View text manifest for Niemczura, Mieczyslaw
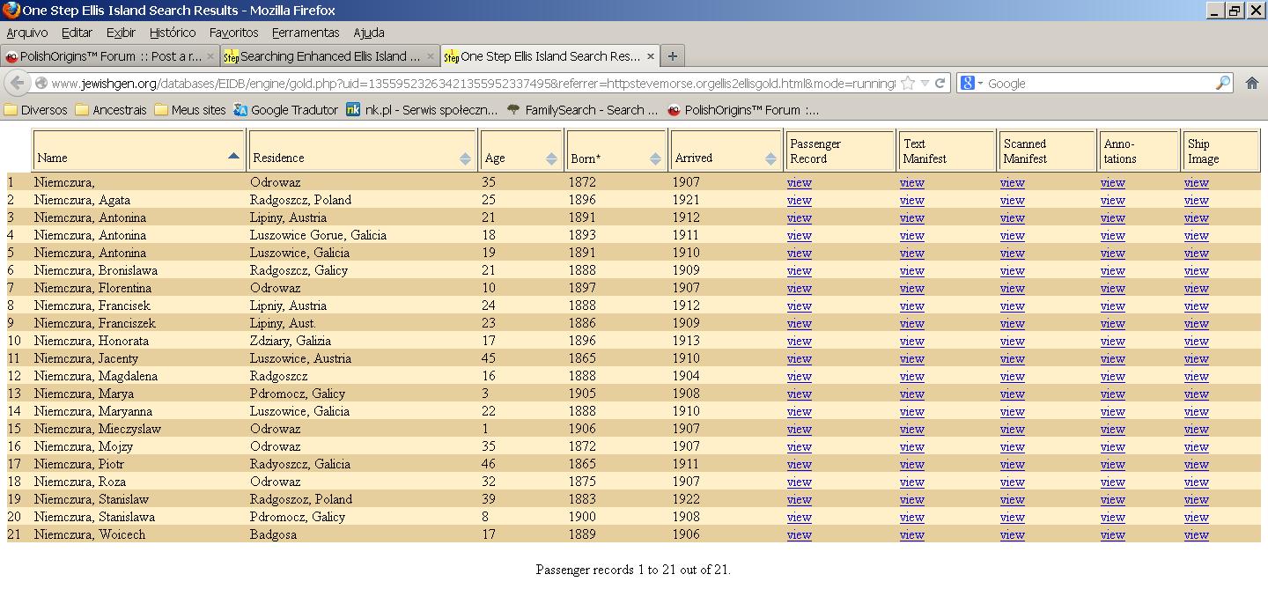Image resolution: width=1268 pixels, height=589 pixels. tap(911, 430)
